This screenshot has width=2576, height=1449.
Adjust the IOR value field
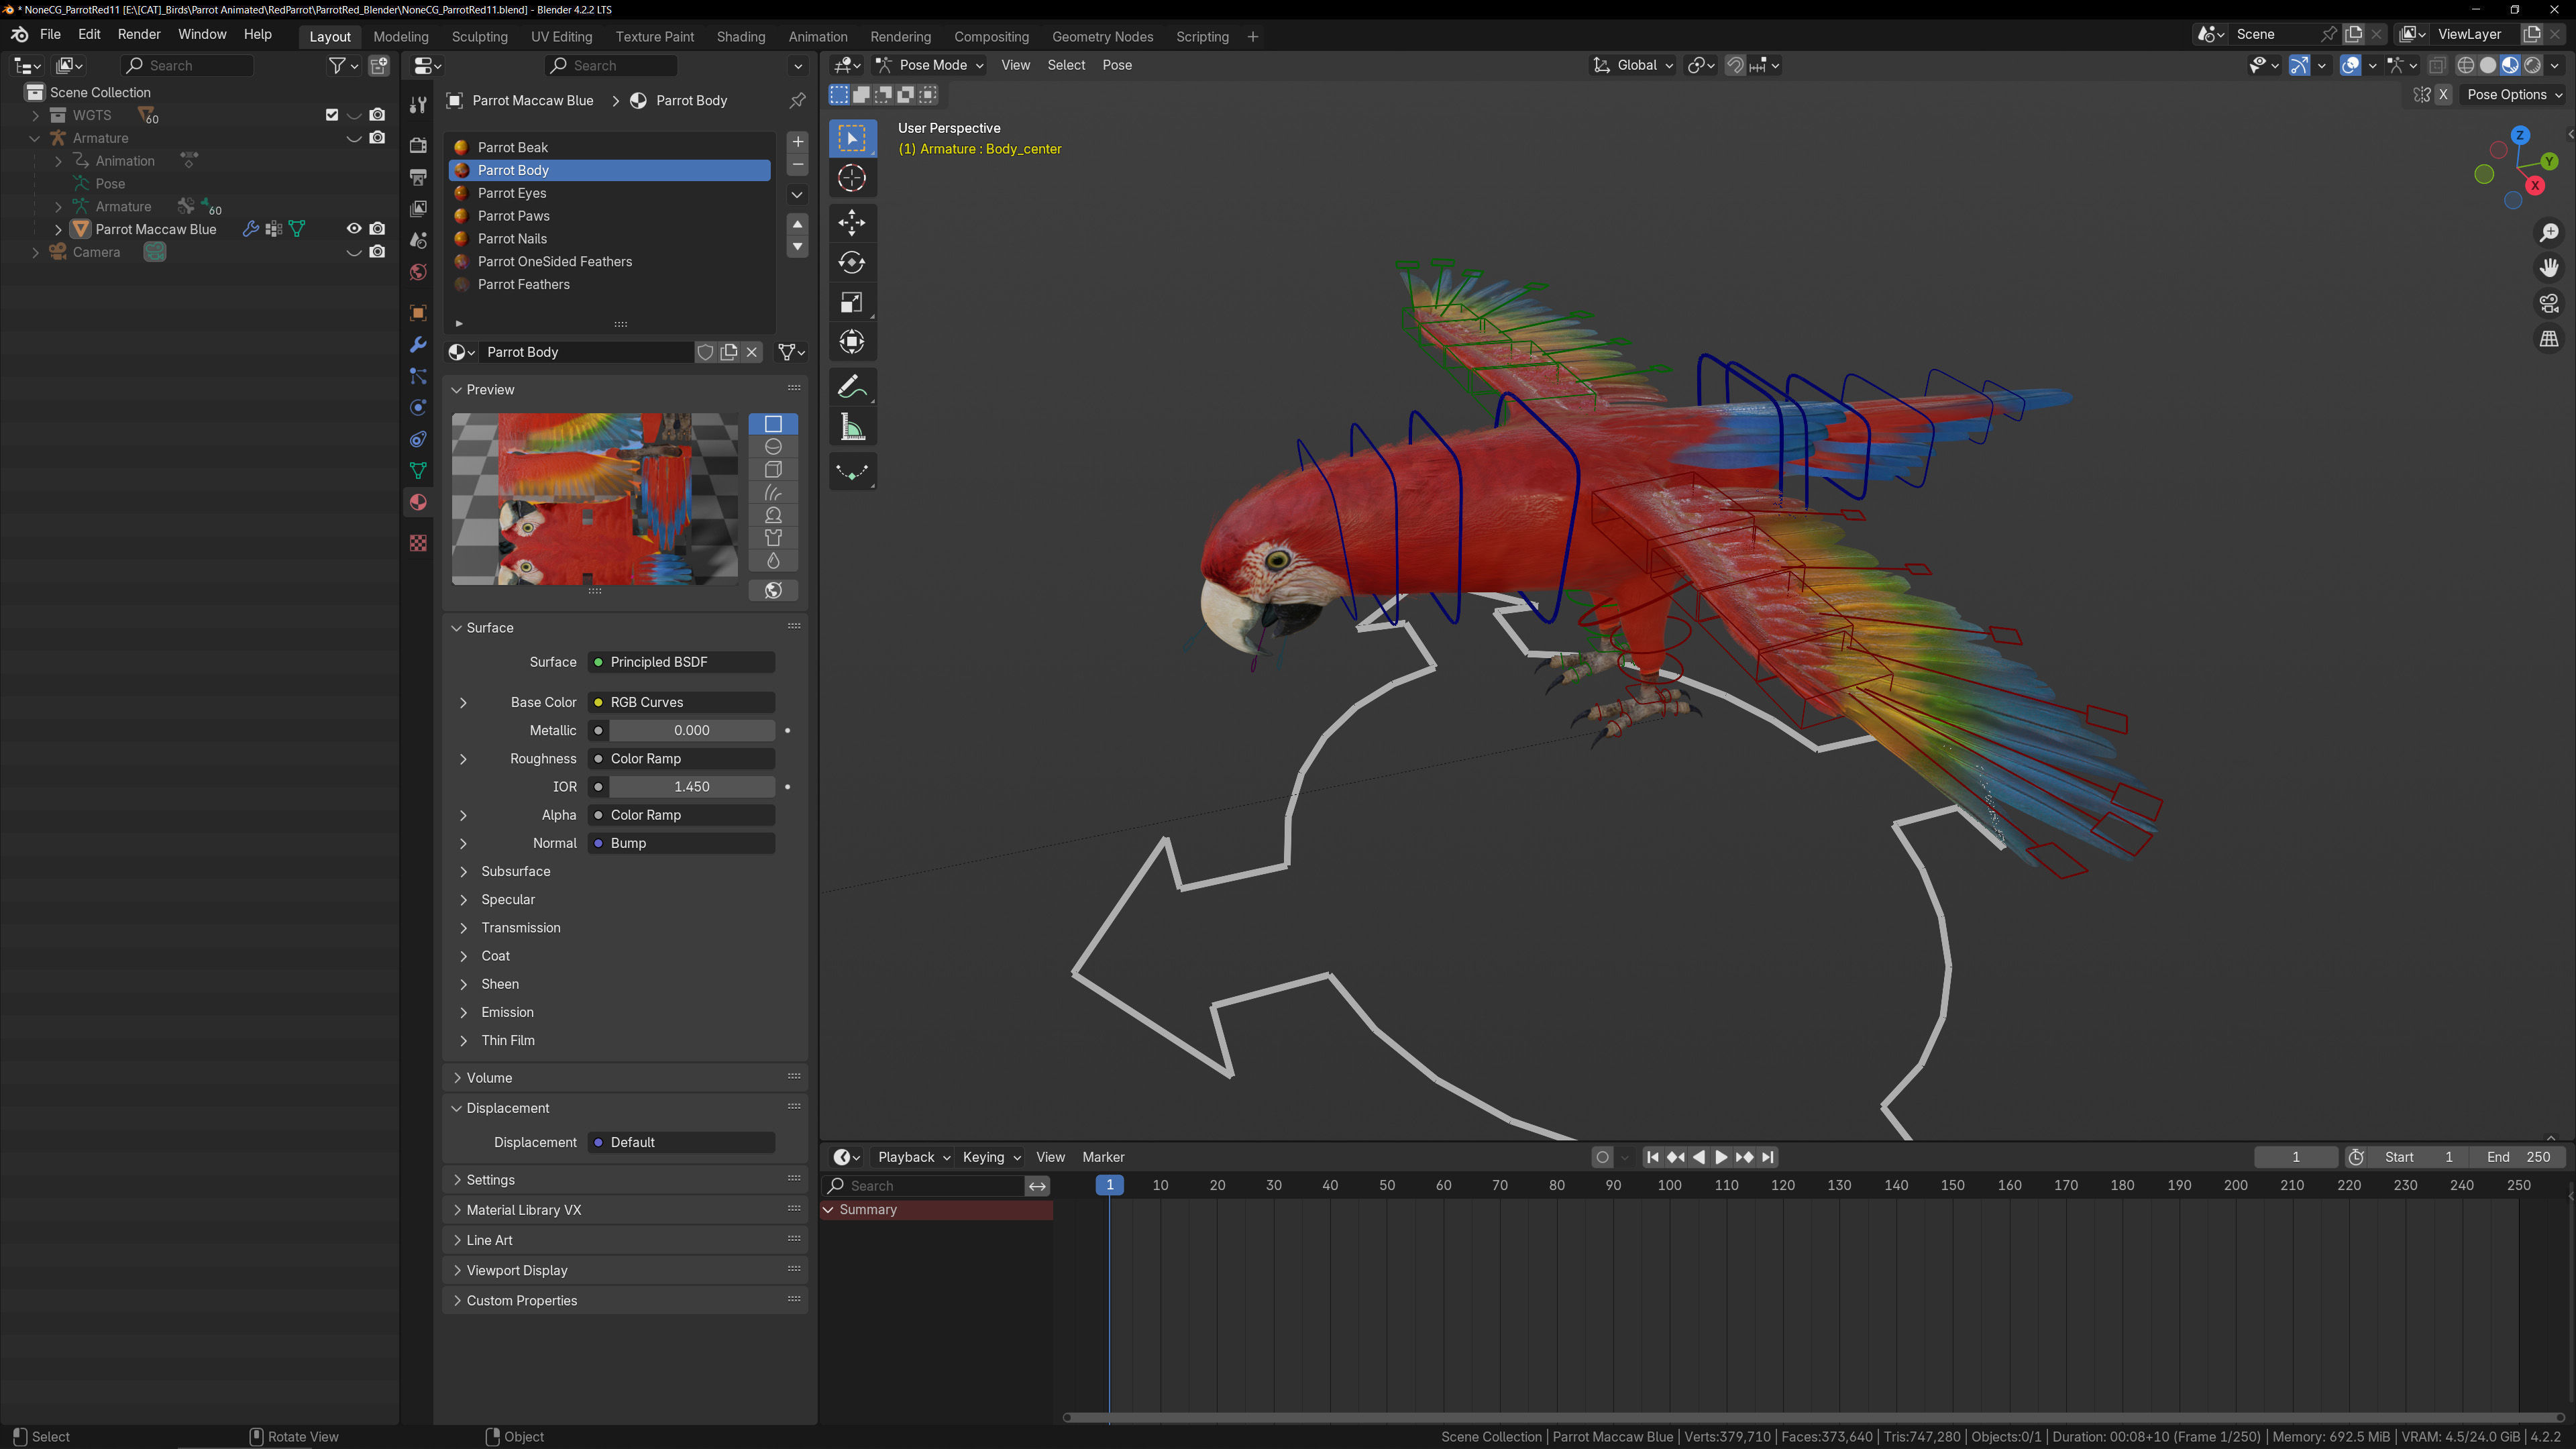[x=691, y=787]
